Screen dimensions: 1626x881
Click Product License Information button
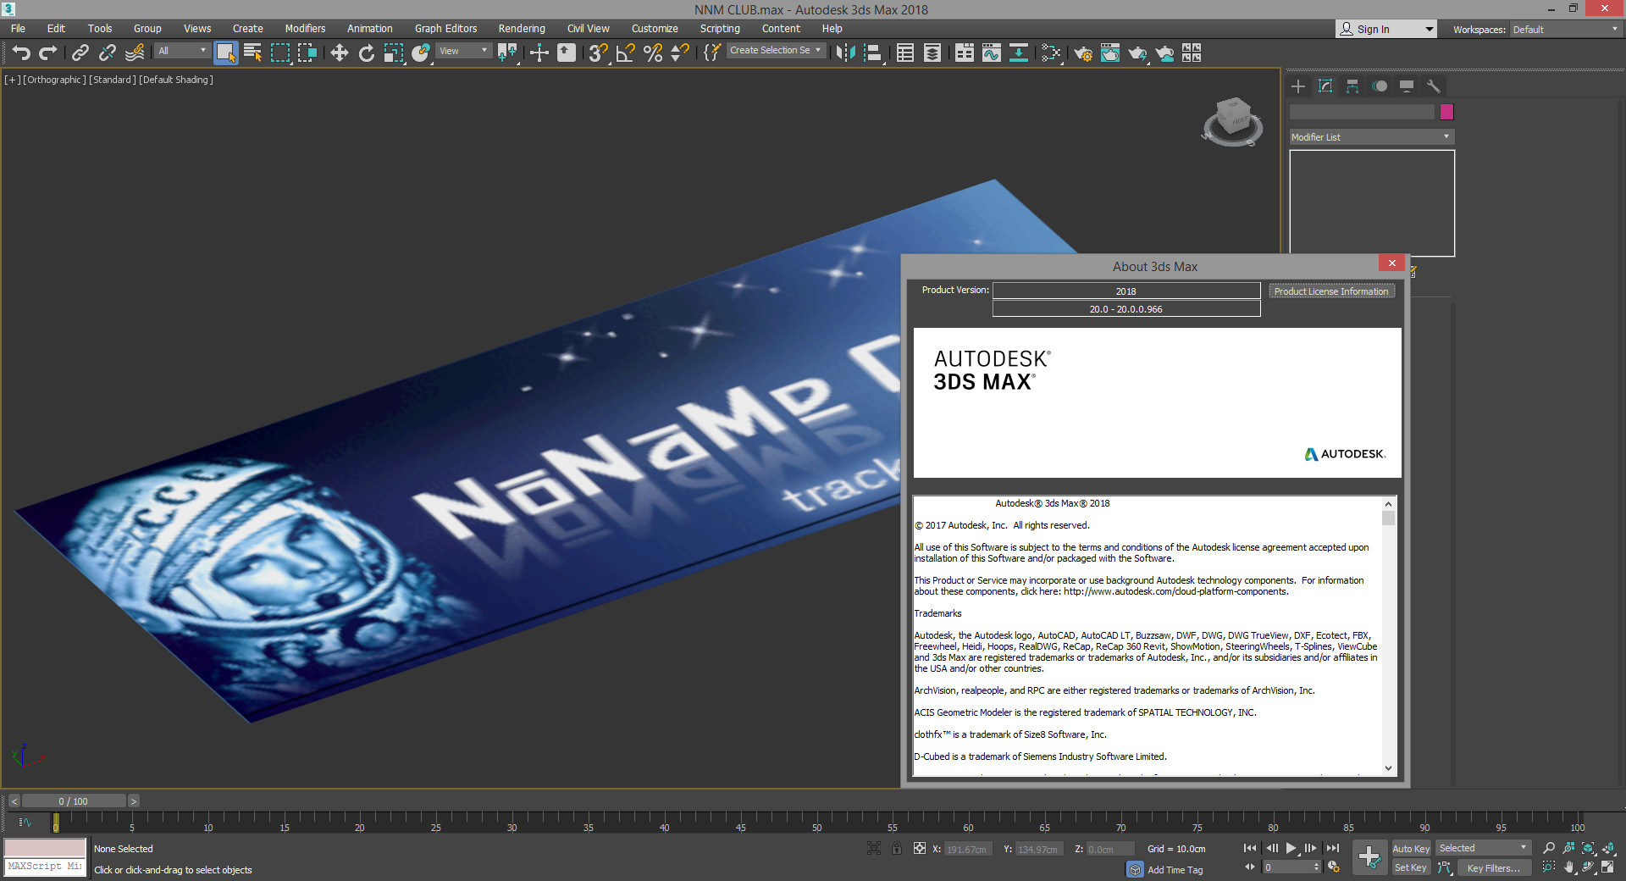point(1331,291)
